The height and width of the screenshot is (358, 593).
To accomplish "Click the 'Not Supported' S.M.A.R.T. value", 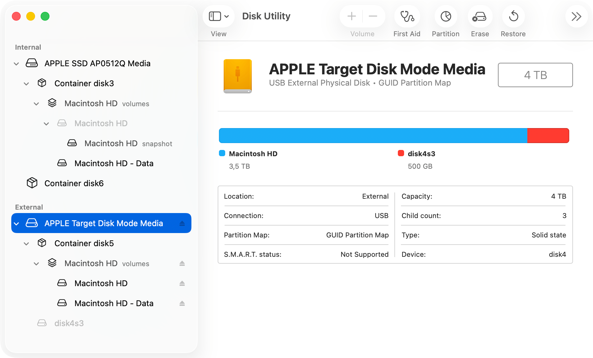I will click(x=364, y=255).
